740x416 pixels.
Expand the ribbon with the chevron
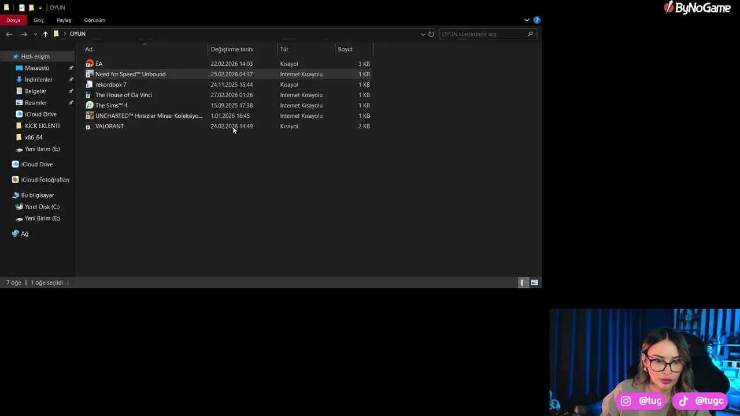pos(527,20)
